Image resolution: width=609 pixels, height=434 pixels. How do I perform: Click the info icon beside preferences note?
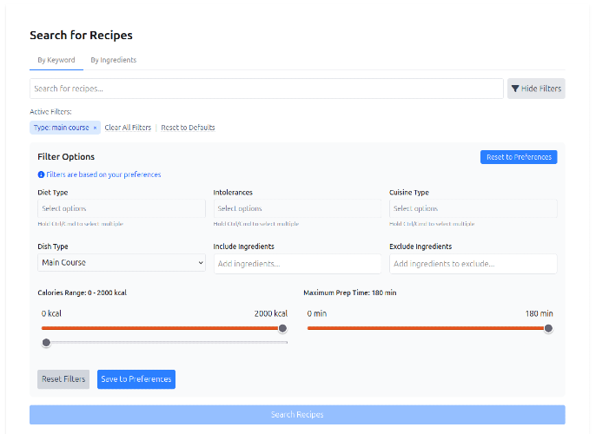coord(41,174)
